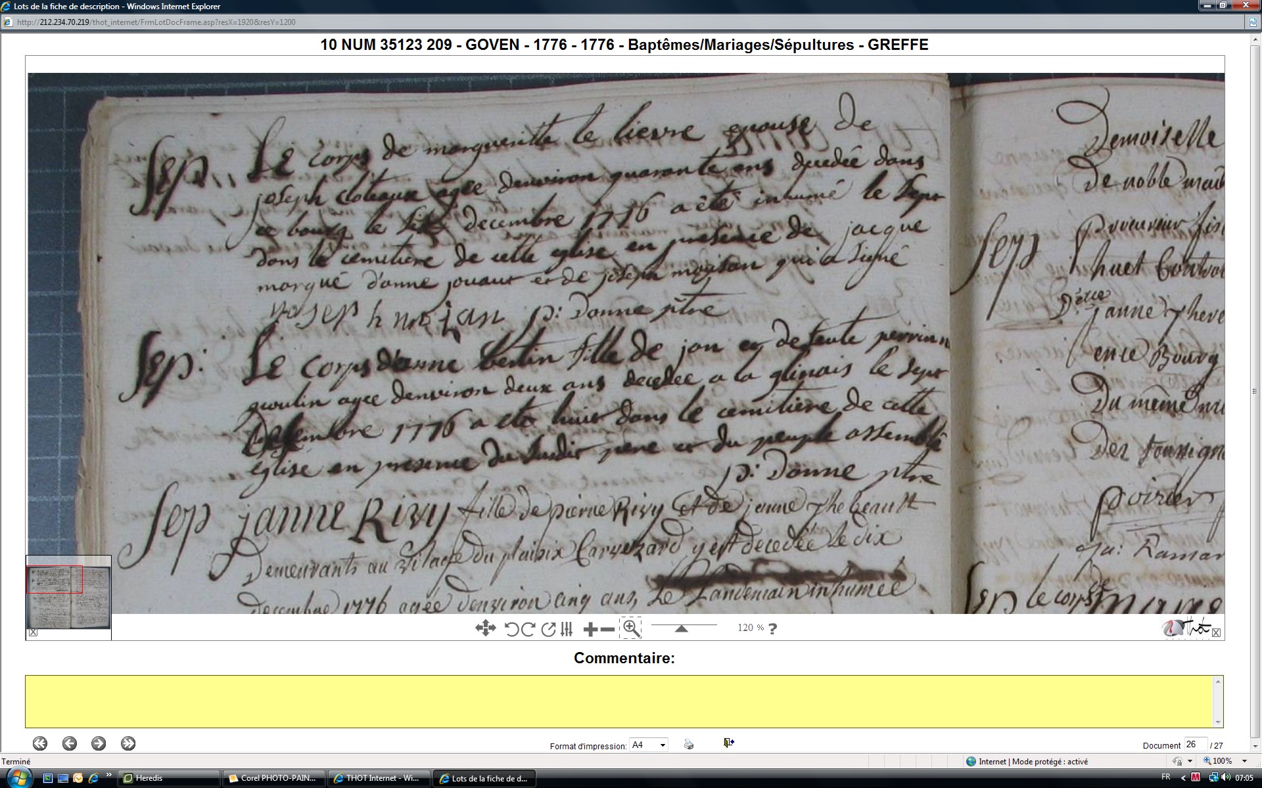Screen dimensions: 1262x788
Task: Switch to Heredis in the taskbar
Action: 168,778
